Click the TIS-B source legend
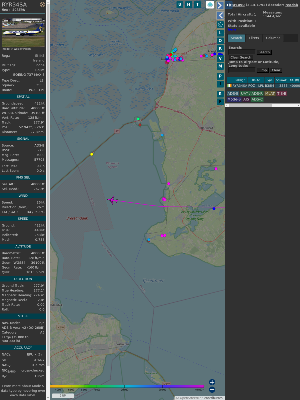This screenshot has width=300, height=400. pos(282,93)
